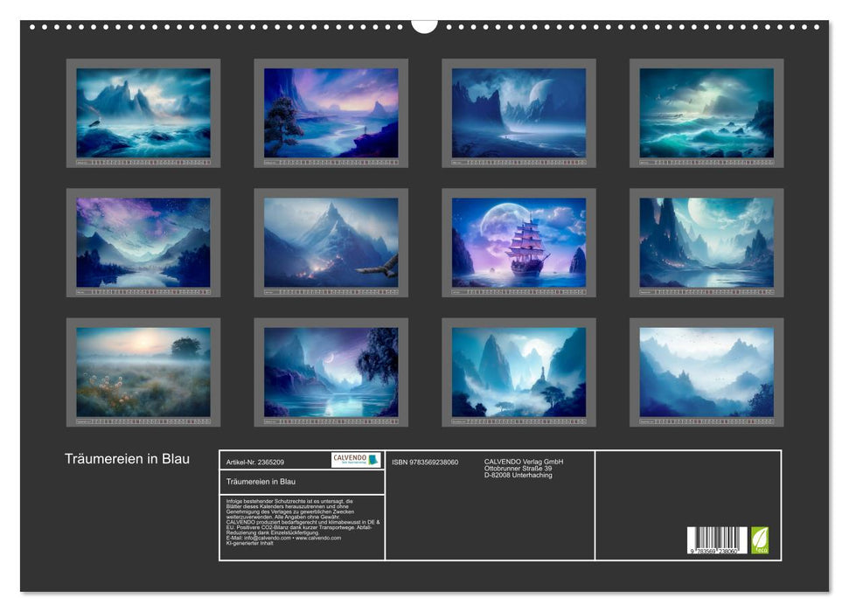The height and width of the screenshot is (612, 849).
Task: Click the sailing ship under moon thumbnail
Action: (518, 243)
